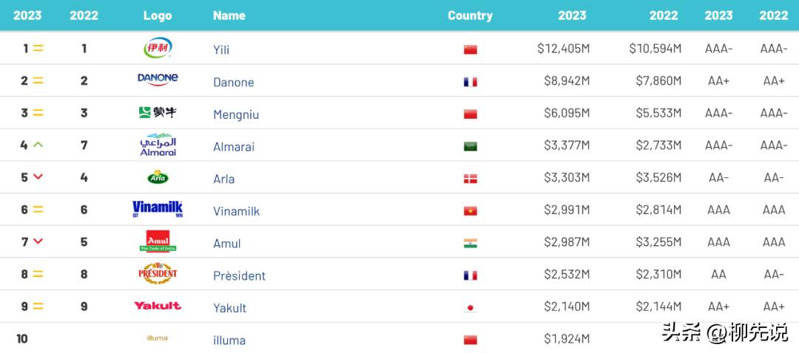Screen dimensions: 799x353
Task: Sort by the Name column header
Action: (x=229, y=16)
